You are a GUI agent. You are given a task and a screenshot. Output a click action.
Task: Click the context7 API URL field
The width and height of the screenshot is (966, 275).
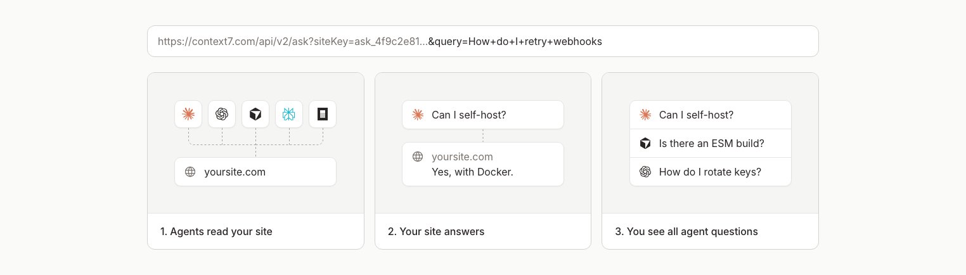point(482,41)
